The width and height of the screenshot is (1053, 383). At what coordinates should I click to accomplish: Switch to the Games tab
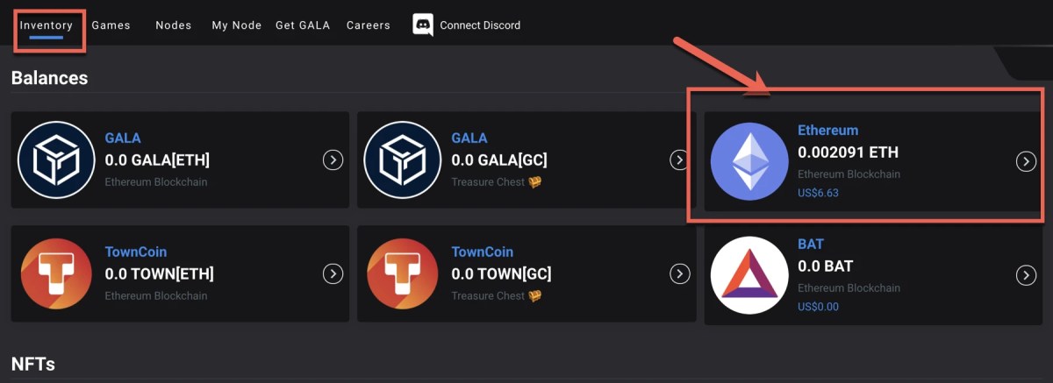click(x=111, y=25)
